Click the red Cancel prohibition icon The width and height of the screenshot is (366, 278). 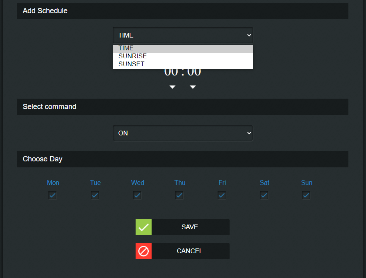(x=144, y=251)
